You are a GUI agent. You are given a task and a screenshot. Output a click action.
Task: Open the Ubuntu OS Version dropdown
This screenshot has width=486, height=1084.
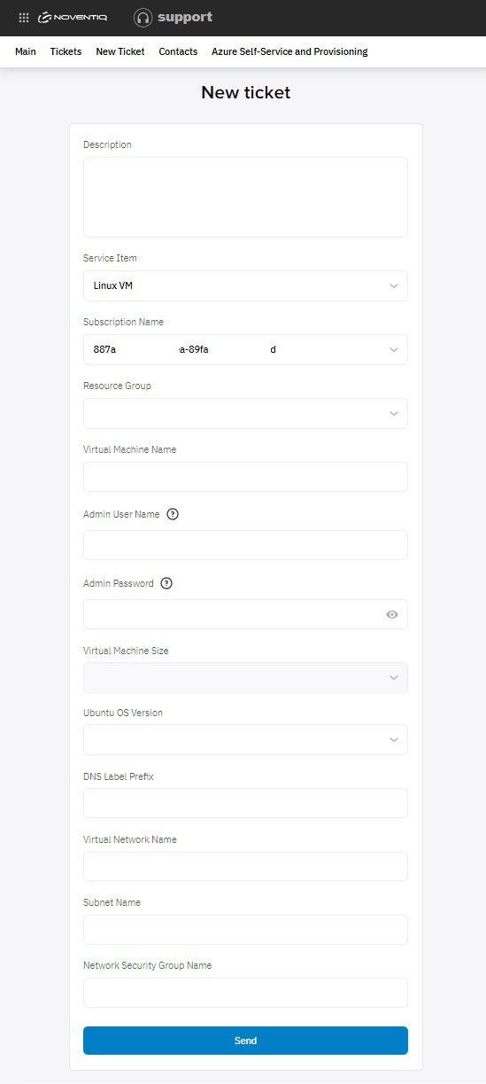tap(245, 739)
